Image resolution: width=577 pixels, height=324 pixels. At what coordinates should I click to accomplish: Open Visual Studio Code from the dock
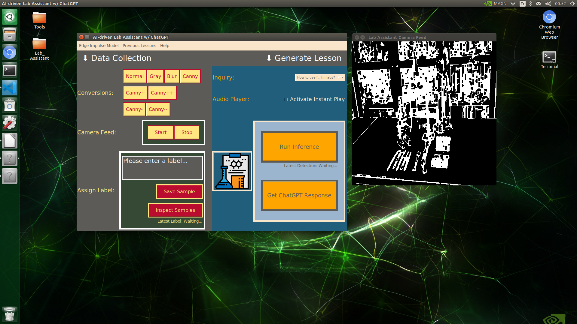point(10,88)
